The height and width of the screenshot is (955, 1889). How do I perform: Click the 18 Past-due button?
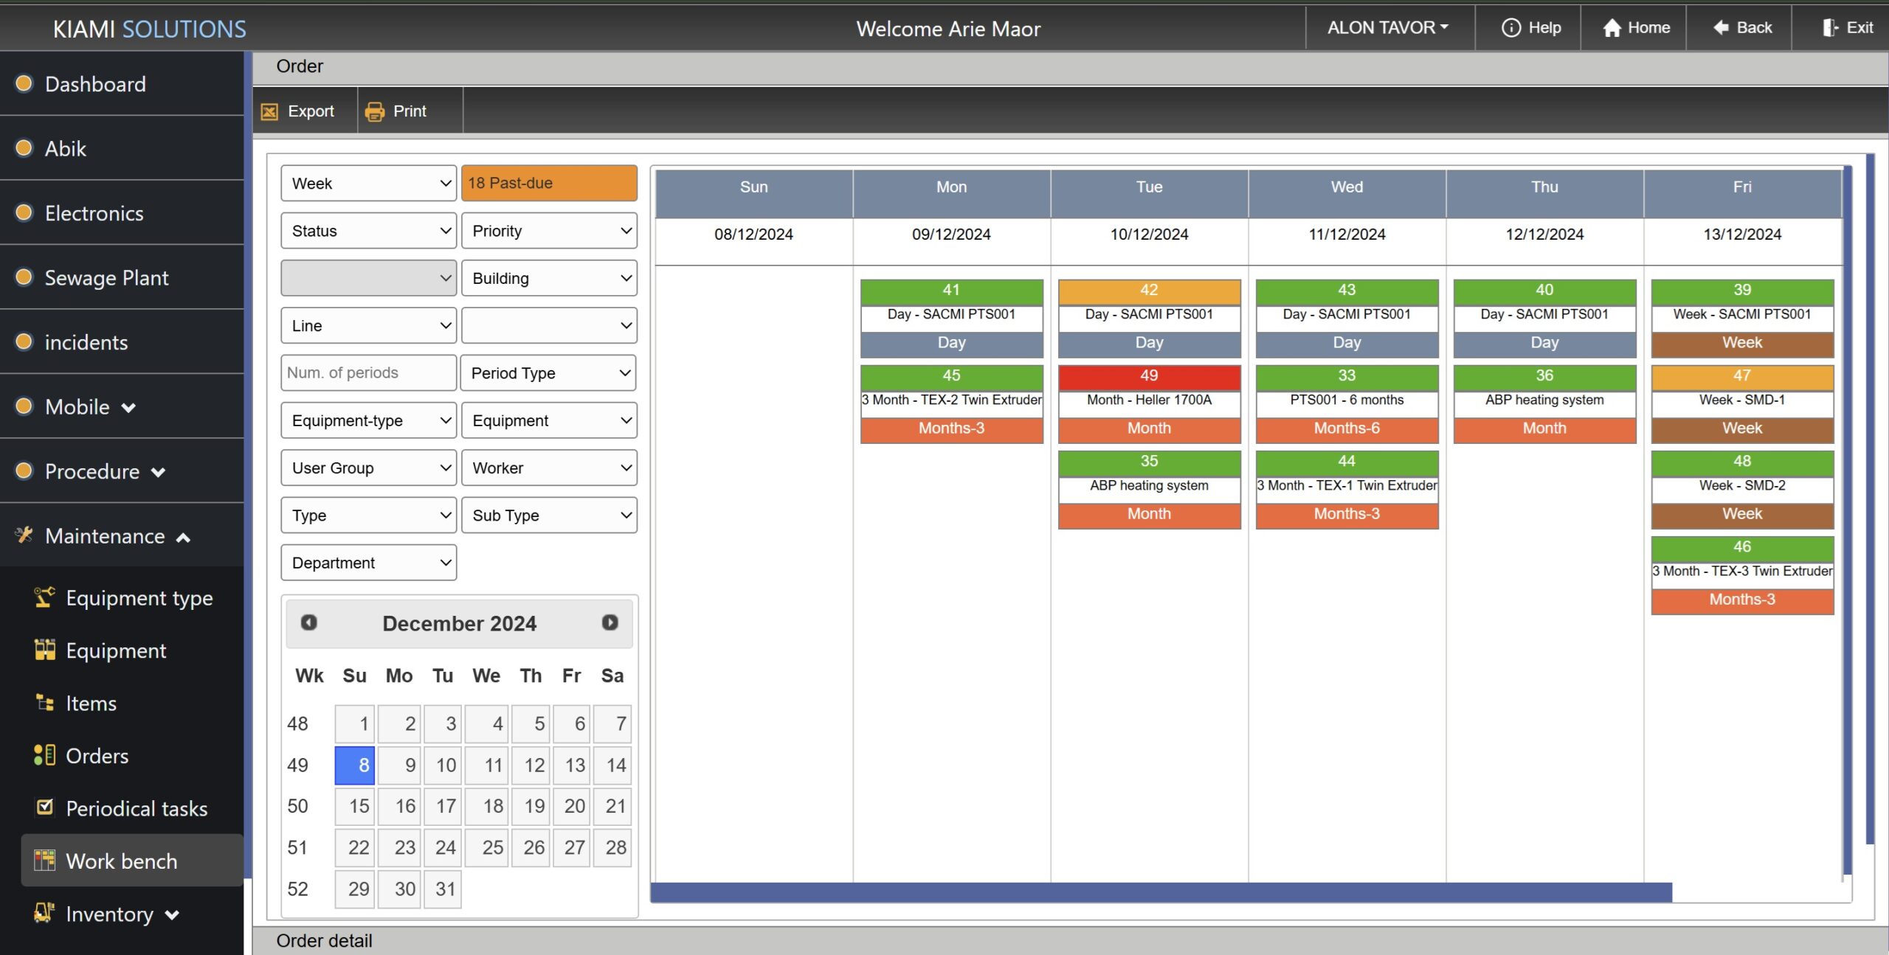[x=549, y=183]
